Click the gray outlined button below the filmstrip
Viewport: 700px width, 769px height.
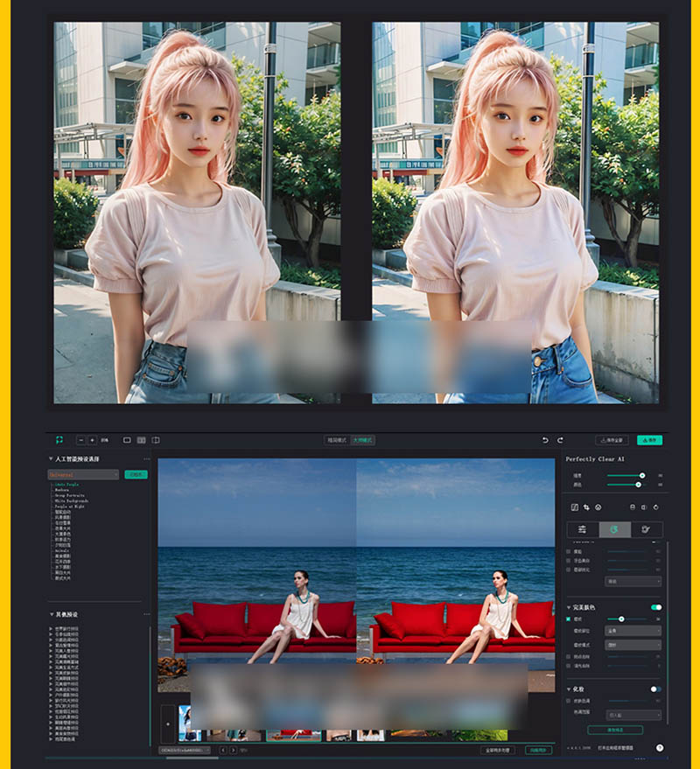497,750
